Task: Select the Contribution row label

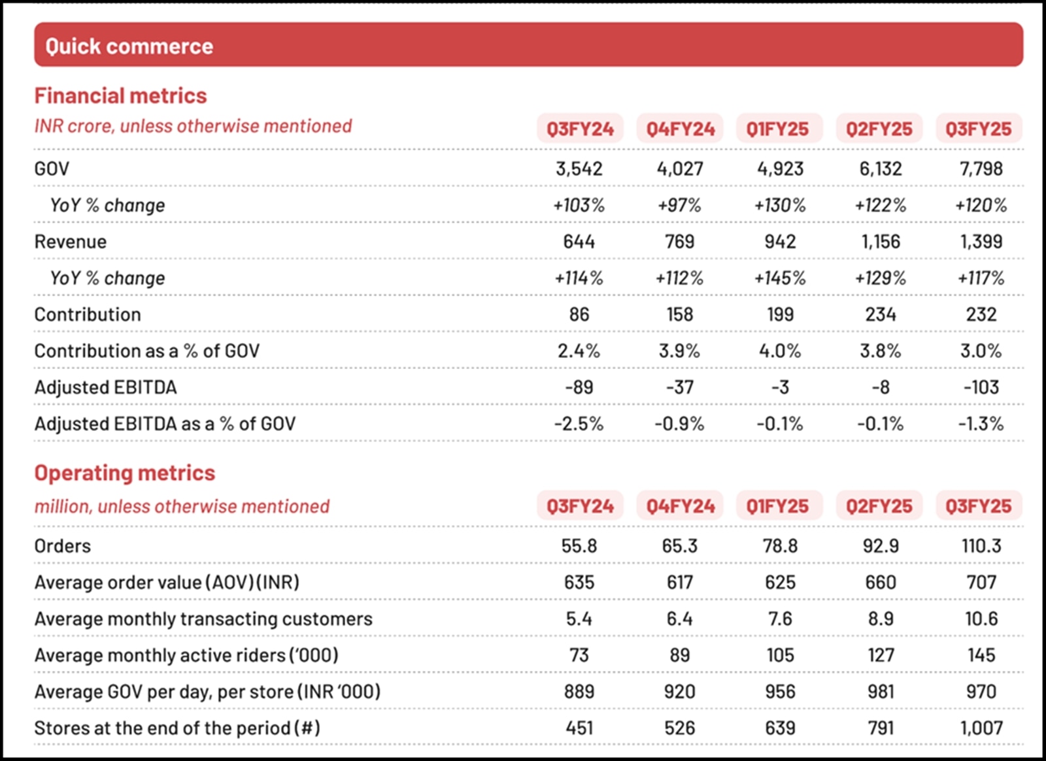Action: (87, 314)
